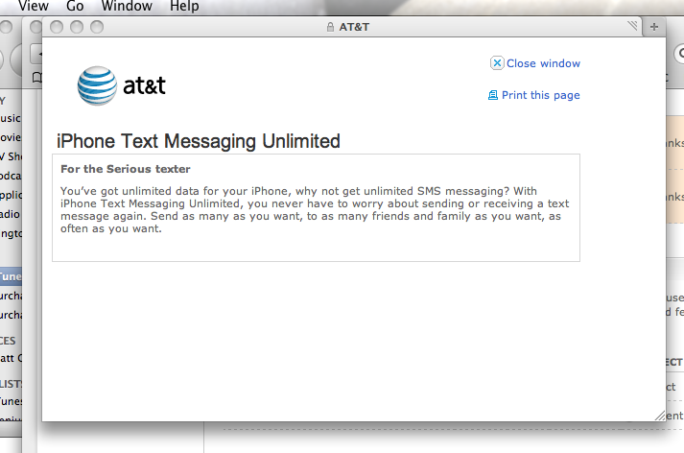
Task: Click the resize grip icon in the title bar corner
Action: (632, 26)
